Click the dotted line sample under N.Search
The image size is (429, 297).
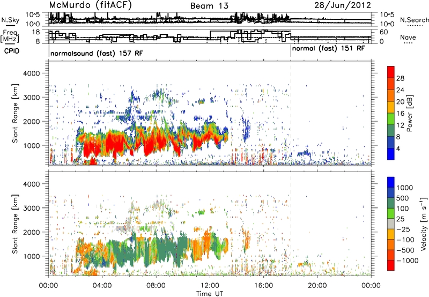[x=415, y=26]
